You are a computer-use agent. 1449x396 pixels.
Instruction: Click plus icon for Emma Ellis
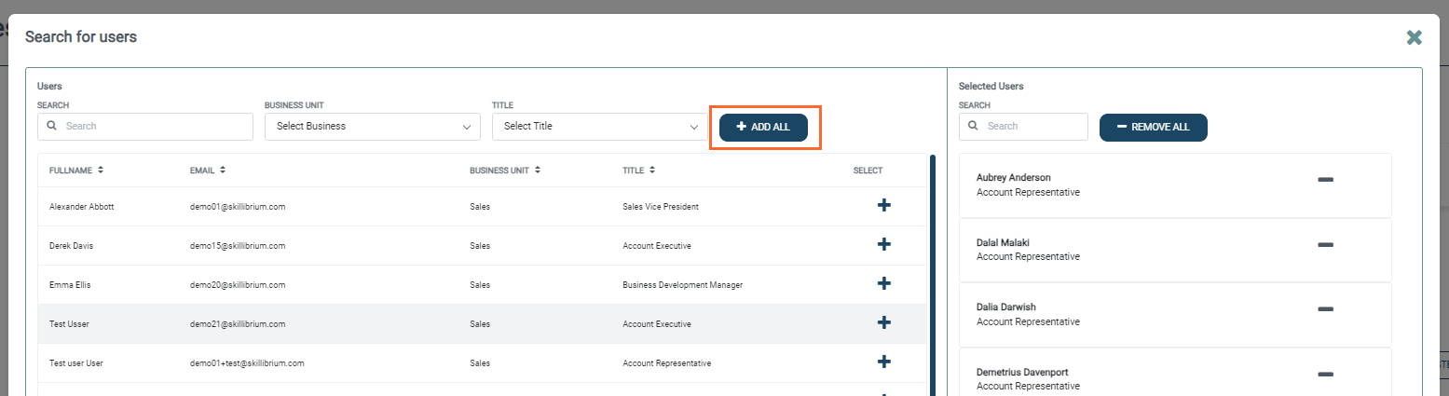coord(884,284)
